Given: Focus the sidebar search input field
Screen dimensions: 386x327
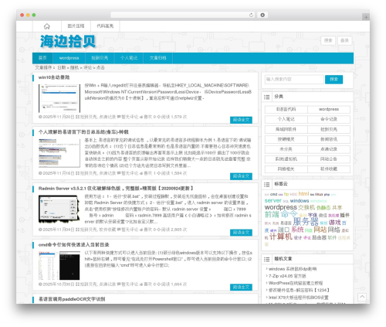Looking at the screenshot, I should pyautogui.click(x=294, y=80).
